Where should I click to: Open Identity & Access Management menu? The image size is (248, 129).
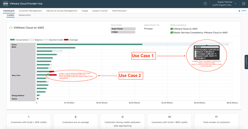[x=62, y=11]
